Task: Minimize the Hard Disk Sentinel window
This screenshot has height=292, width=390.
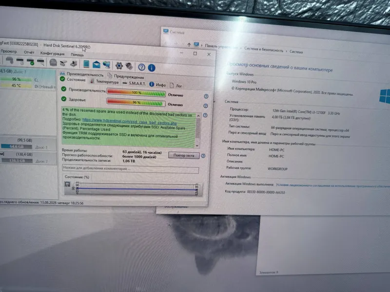Action: [181, 53]
